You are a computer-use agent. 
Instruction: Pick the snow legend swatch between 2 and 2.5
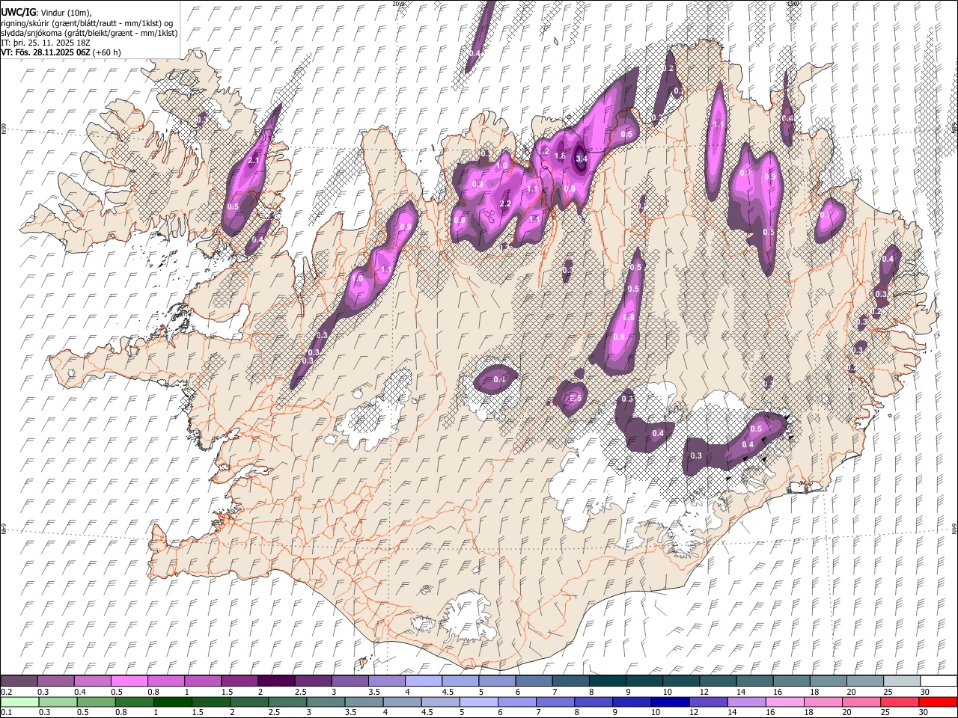(x=276, y=681)
